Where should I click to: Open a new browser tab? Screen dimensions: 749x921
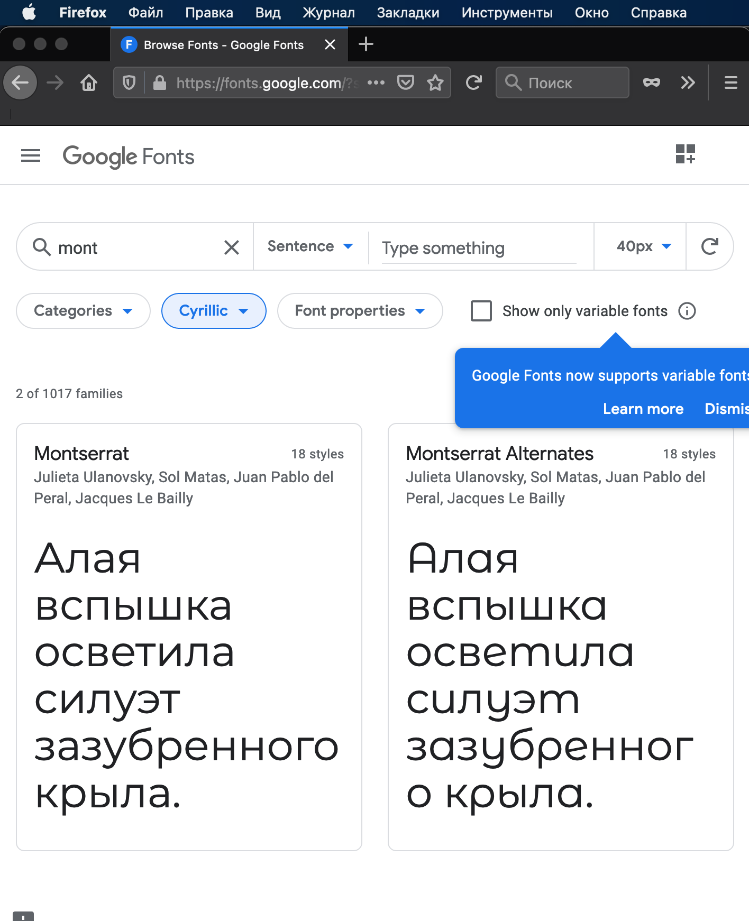click(366, 44)
